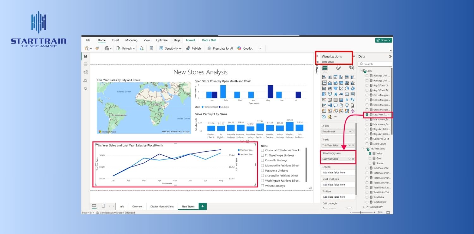Viewport: 474px width, 234px height.
Task: Tick the Store Count field checkbox
Action: coord(367,144)
